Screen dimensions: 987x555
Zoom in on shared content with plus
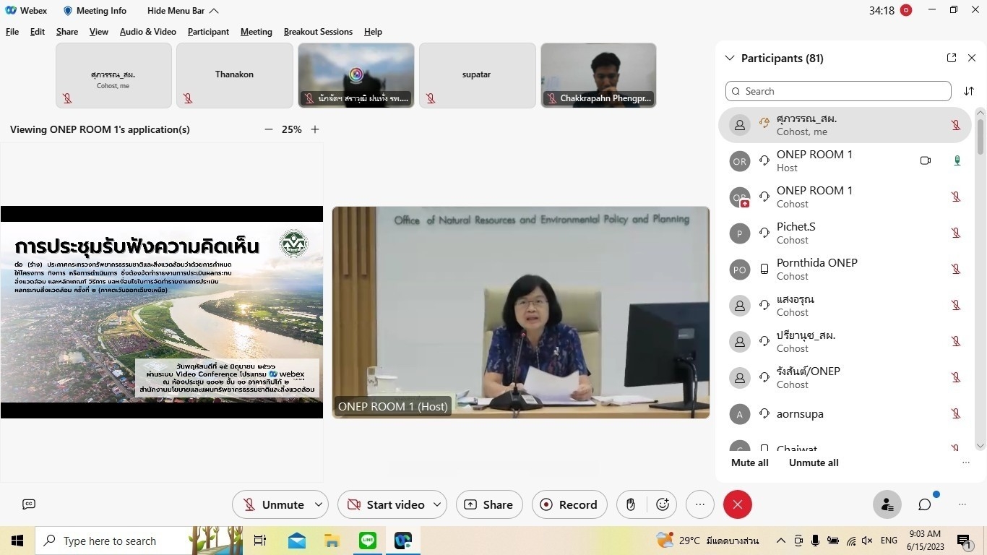(315, 129)
